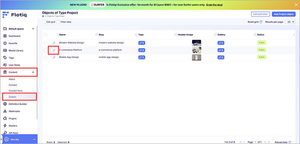Sort by the Tags column arrows
The image size is (300, 144).
click(175, 35)
